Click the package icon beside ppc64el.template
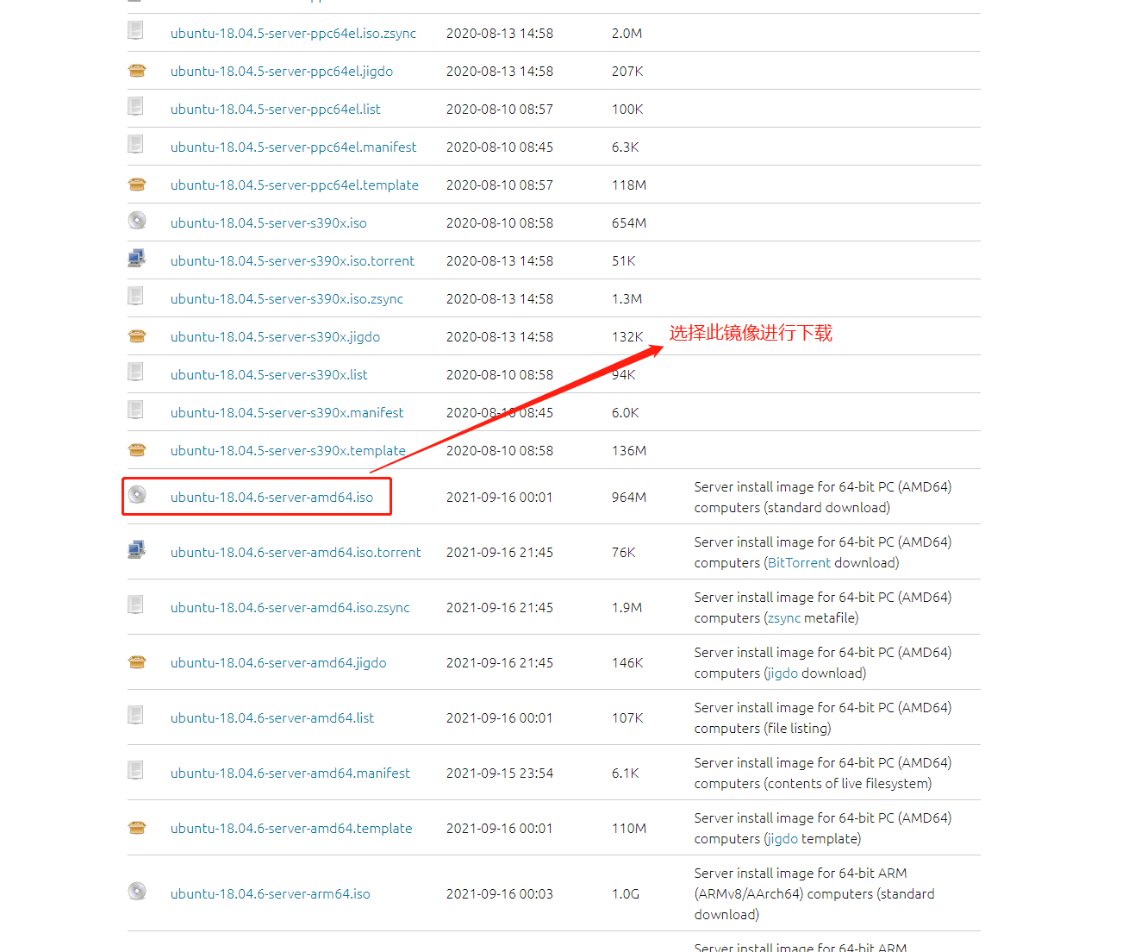This screenshot has height=952, width=1141. [x=136, y=184]
